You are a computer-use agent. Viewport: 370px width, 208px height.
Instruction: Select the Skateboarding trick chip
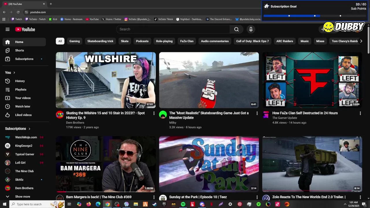tap(100, 41)
